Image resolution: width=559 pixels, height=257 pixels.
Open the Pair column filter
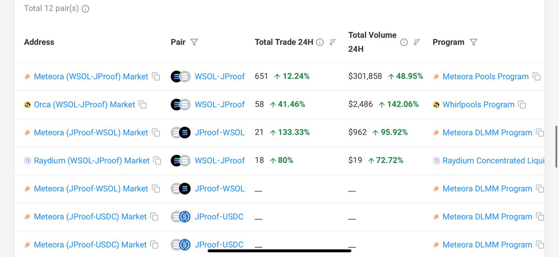[194, 42]
